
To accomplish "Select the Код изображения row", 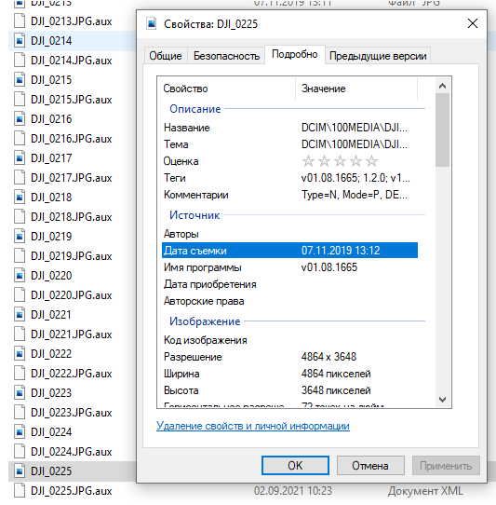I will click(289, 340).
